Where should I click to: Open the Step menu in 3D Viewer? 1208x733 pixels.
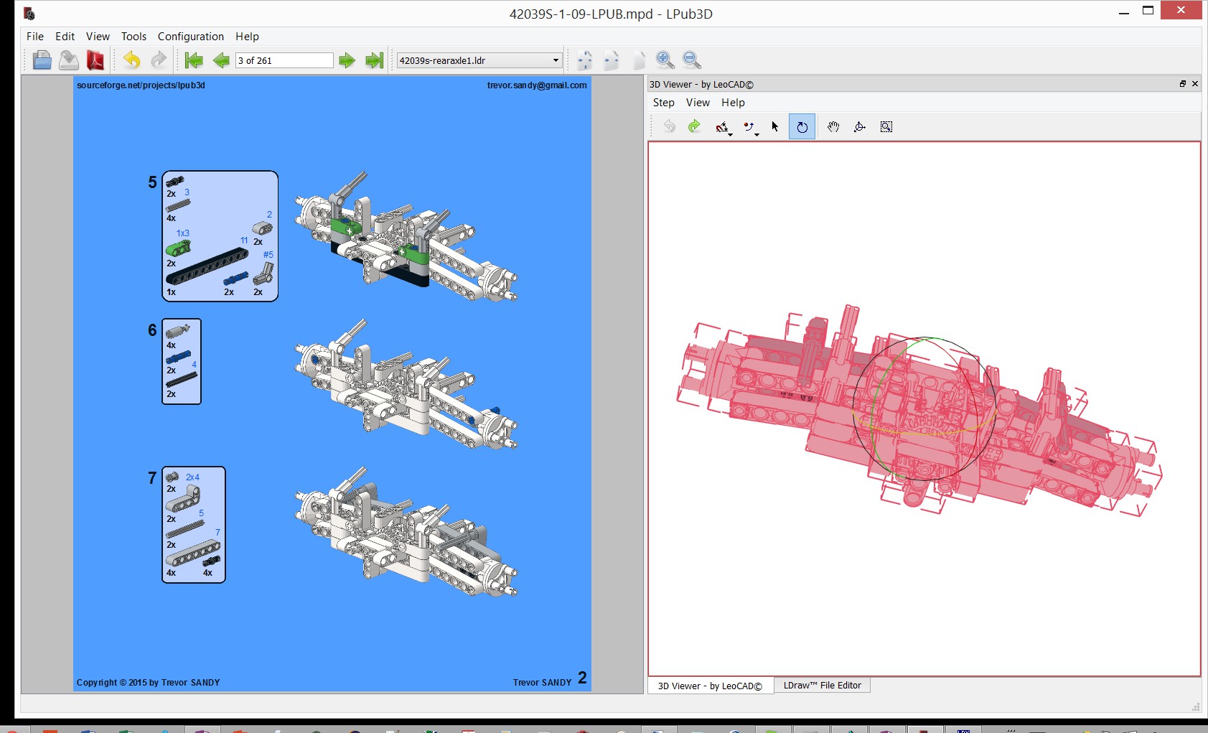click(x=663, y=103)
